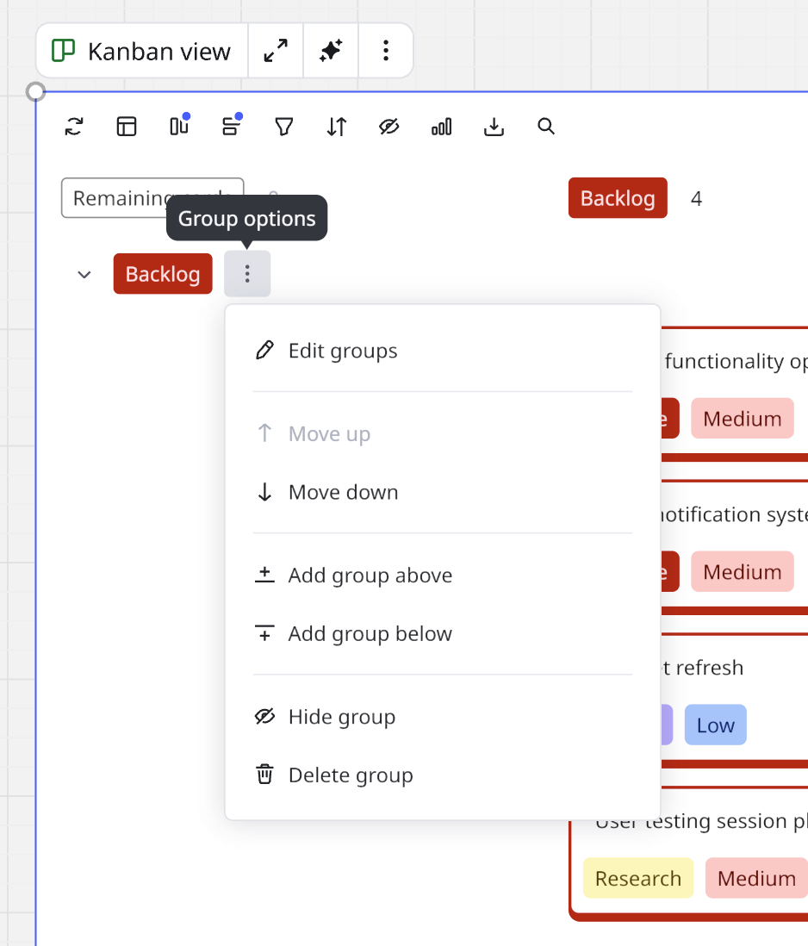Choose Move down from the menu
The height and width of the screenshot is (946, 808).
[x=343, y=493]
